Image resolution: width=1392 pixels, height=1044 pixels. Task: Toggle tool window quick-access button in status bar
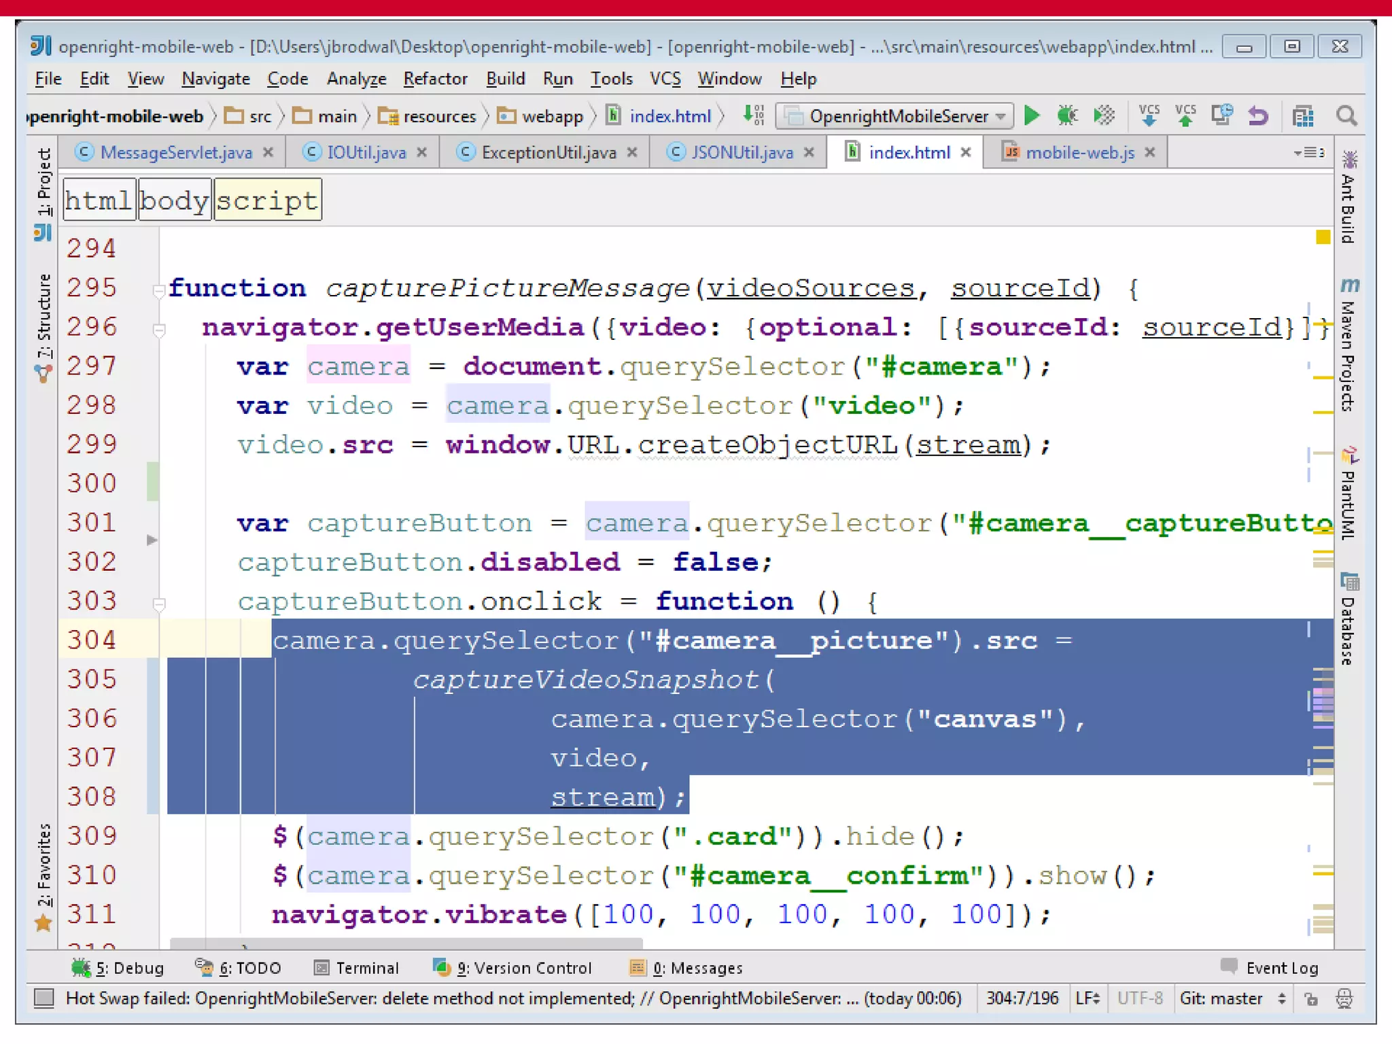point(44,998)
